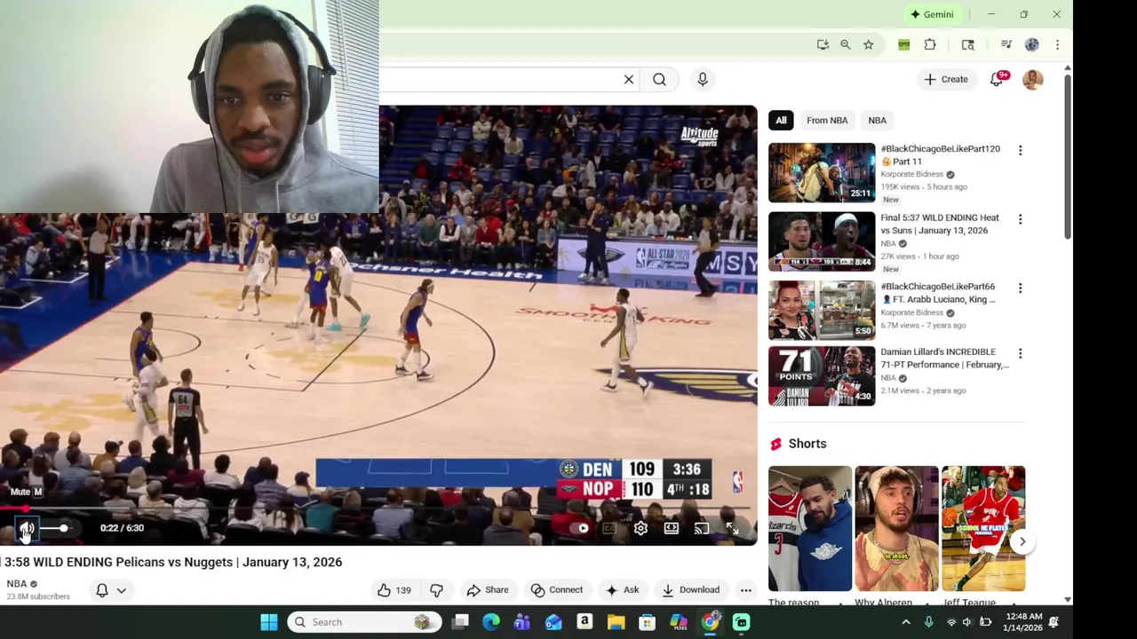Open Chrome three-dot menu
Screen dimensions: 1137x639
pyautogui.click(x=1057, y=44)
